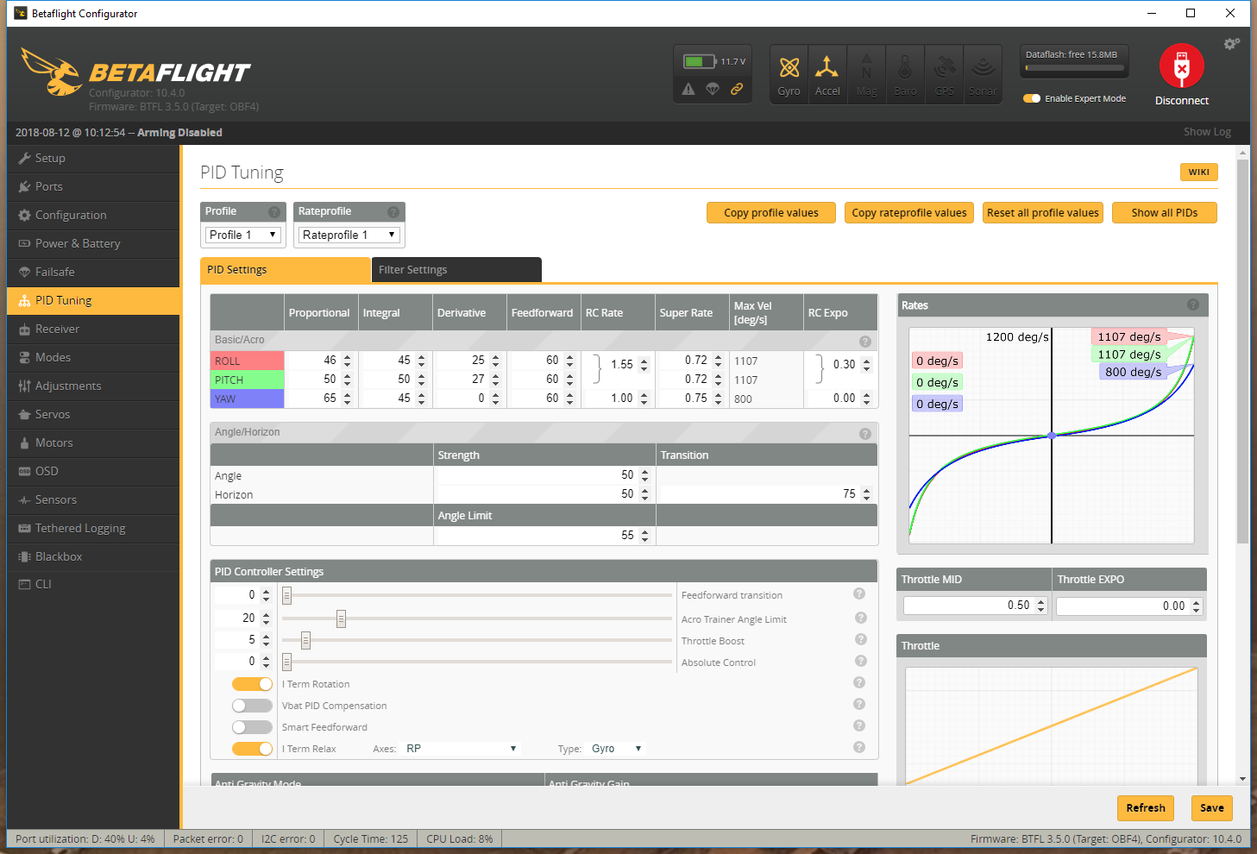Click the Save button

point(1211,808)
